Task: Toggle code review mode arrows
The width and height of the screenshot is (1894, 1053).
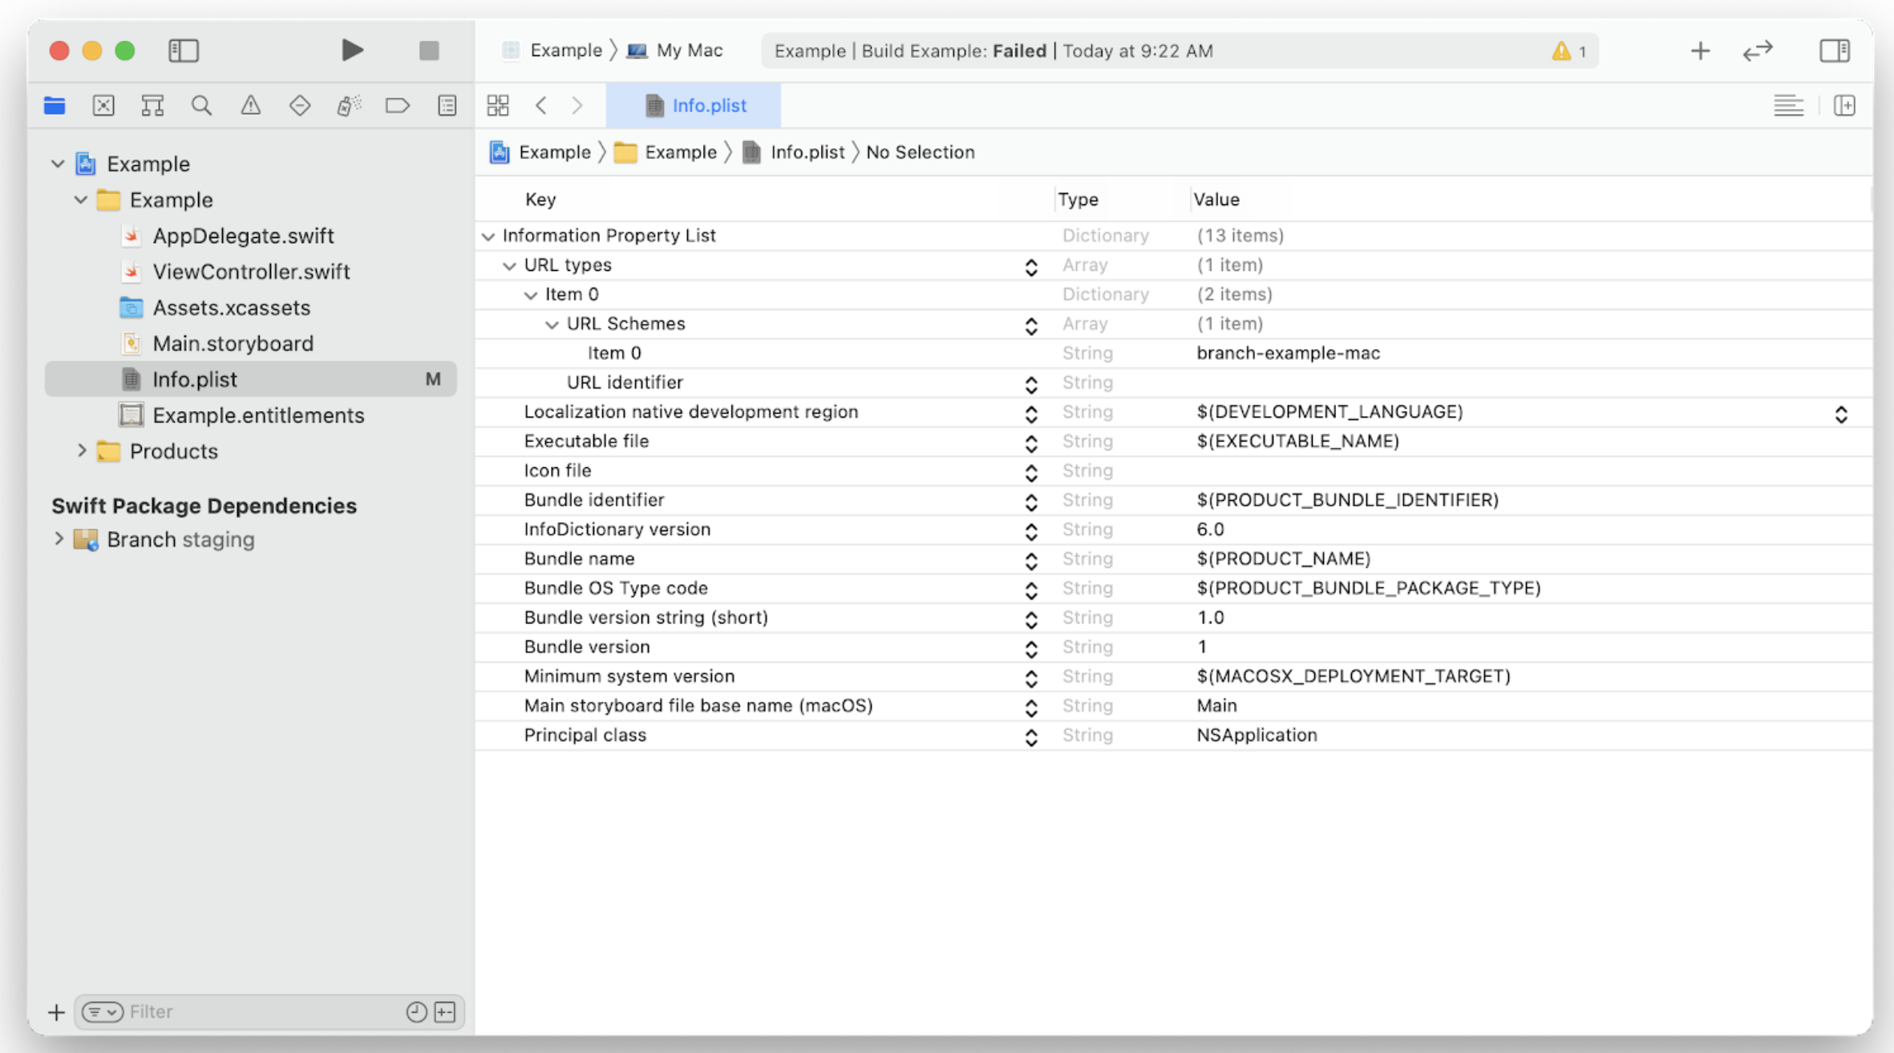Action: [x=1758, y=50]
